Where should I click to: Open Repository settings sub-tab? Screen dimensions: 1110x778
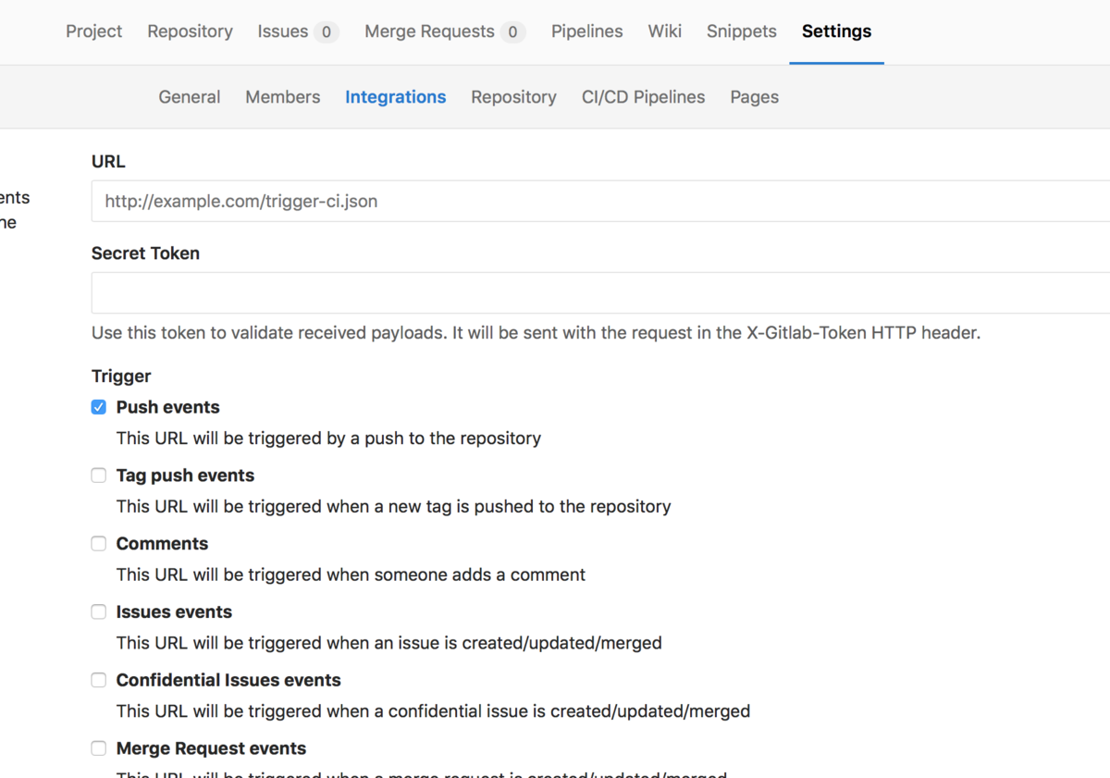(x=513, y=97)
